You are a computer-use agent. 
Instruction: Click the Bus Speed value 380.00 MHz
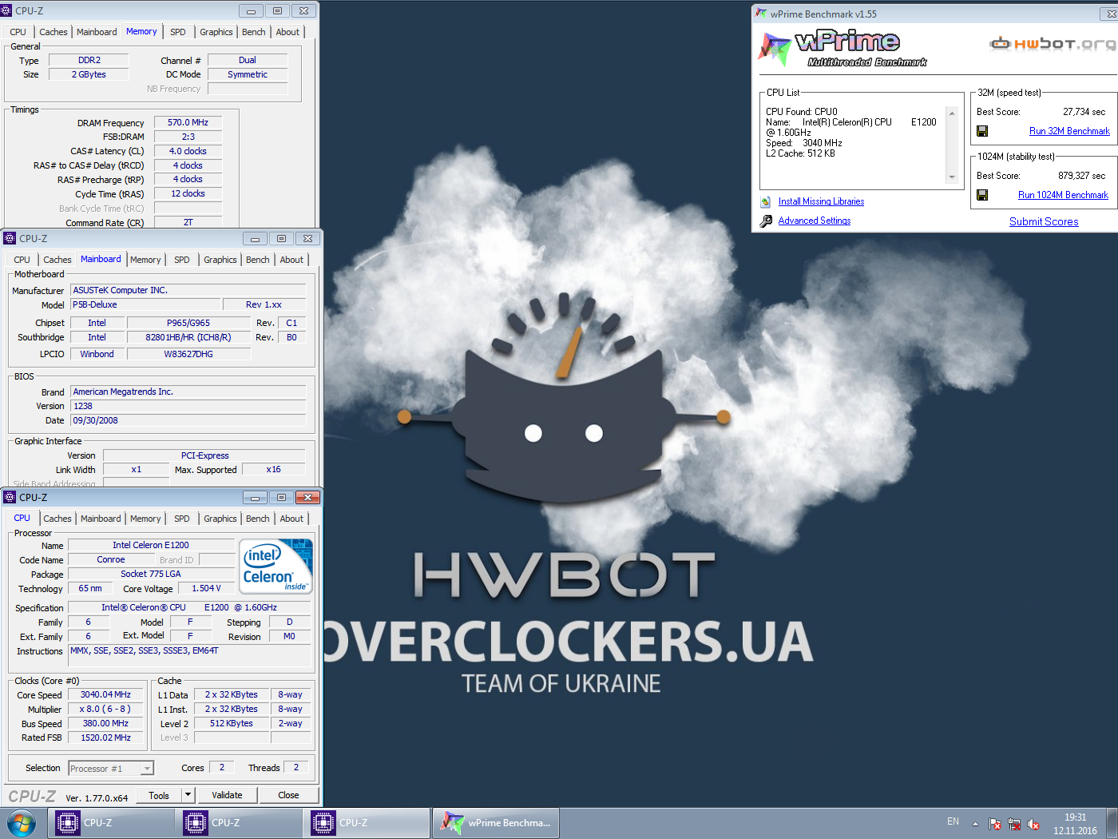[105, 723]
